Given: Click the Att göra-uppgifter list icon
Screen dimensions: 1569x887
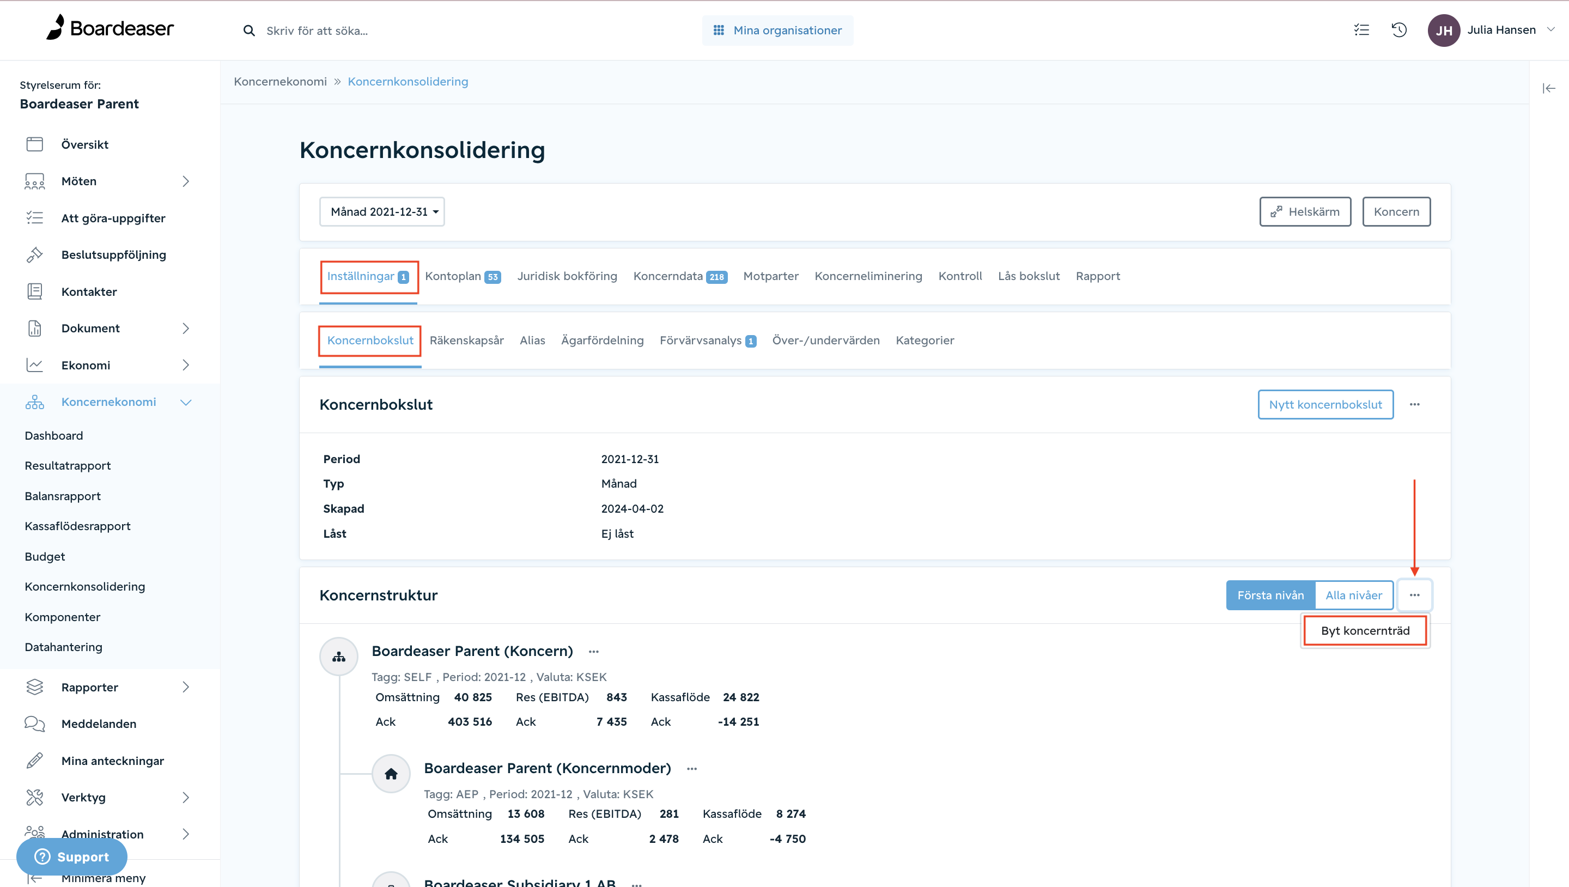Looking at the screenshot, I should [35, 218].
